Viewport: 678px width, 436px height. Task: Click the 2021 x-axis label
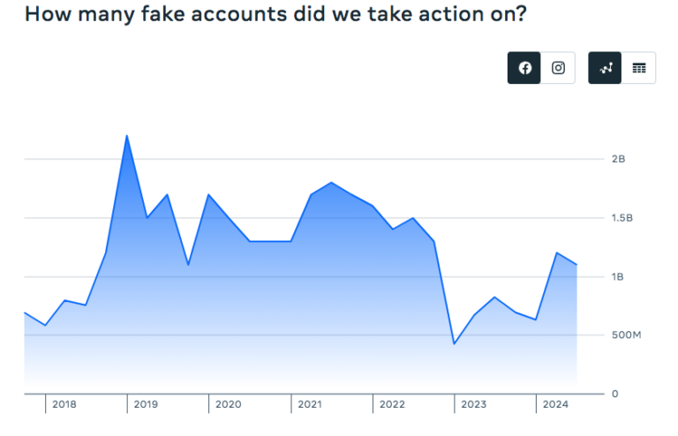pyautogui.click(x=310, y=404)
